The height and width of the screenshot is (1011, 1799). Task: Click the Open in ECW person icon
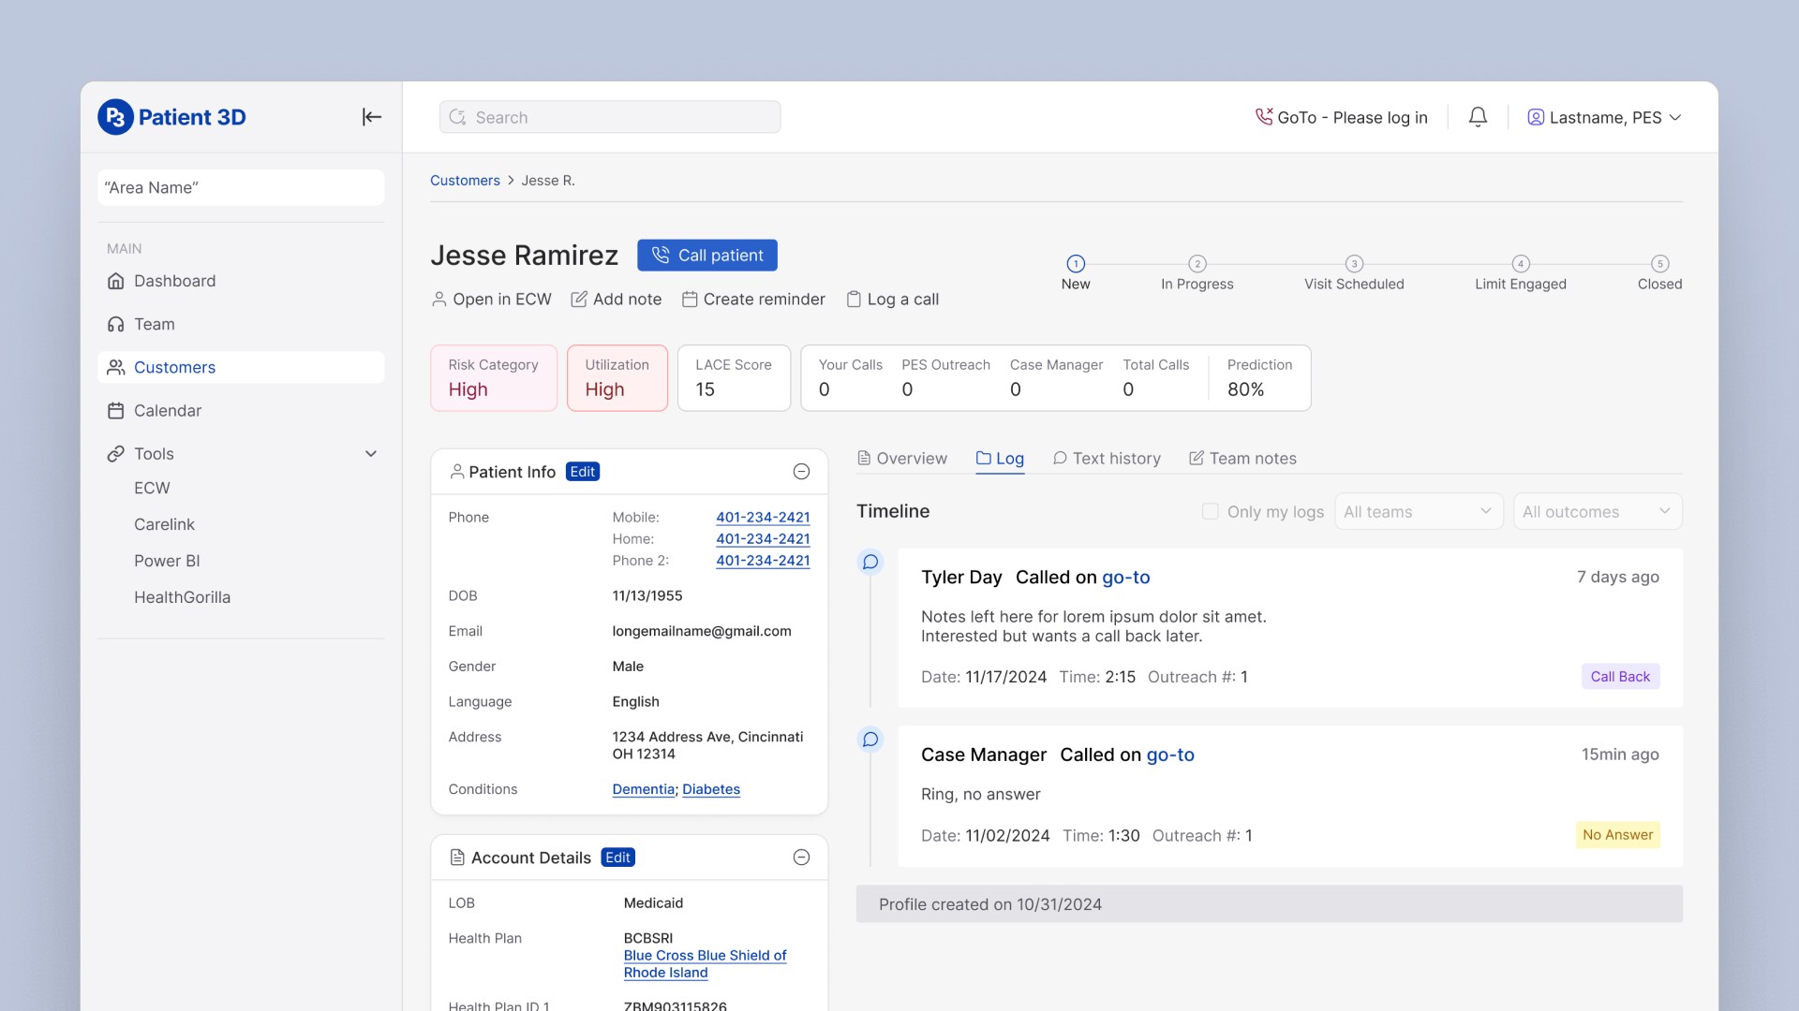pos(439,299)
